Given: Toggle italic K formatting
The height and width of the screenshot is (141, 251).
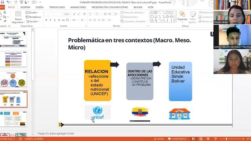Looking at the screenshot, I should coord(50,20).
